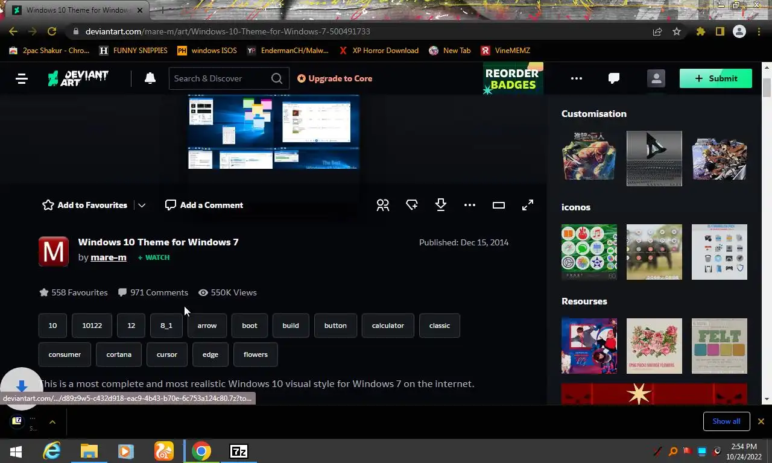Open the round icons thumbnail under iconos
772x463 pixels.
click(x=589, y=252)
